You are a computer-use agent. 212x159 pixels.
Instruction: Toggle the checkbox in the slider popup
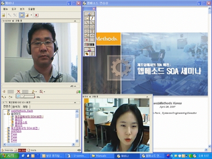(18, 96)
